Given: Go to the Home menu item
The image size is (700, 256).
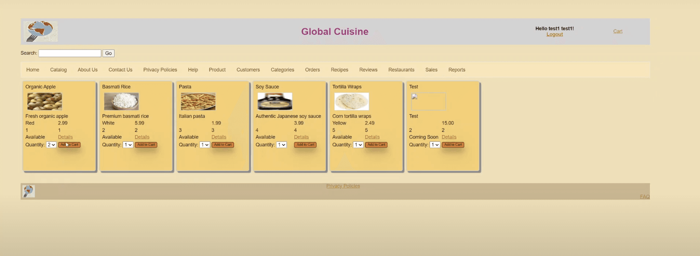Looking at the screenshot, I should click(33, 70).
